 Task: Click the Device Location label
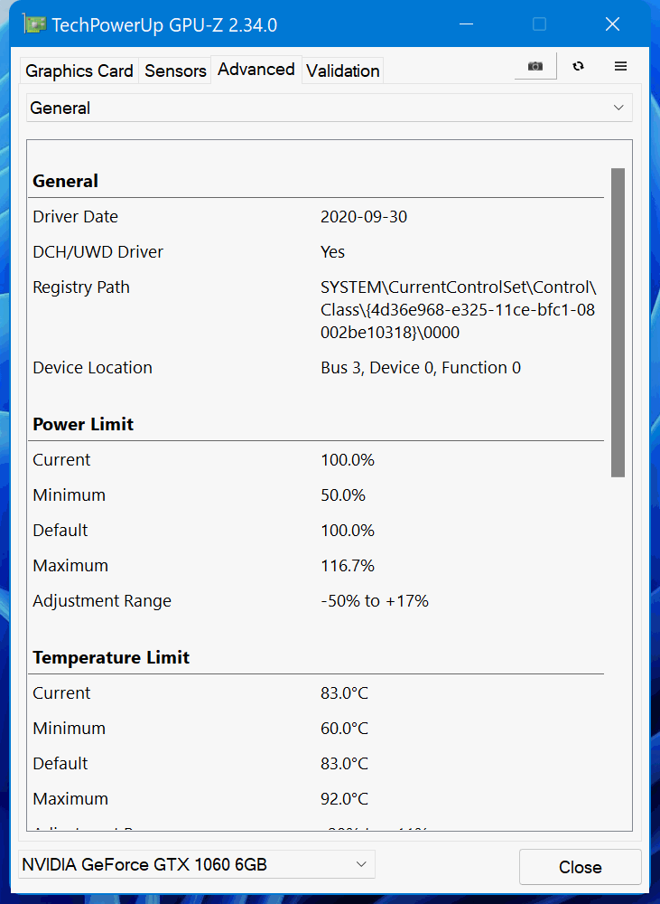[x=93, y=368]
